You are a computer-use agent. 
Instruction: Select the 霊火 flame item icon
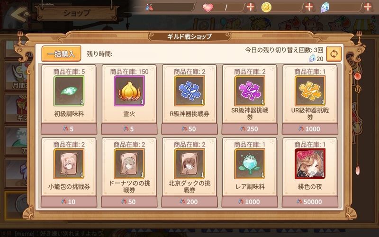coord(129,91)
